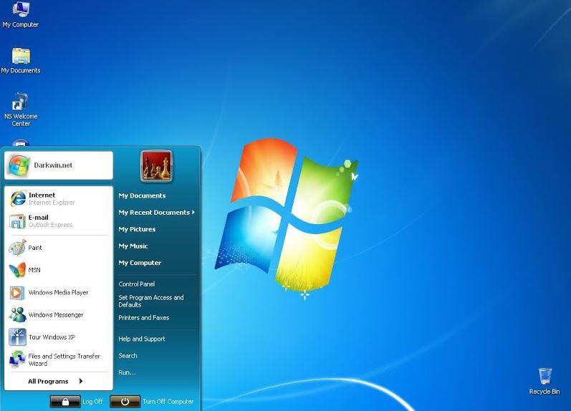Click the 'Files and Settings Transfer Wizard' label
Screen dimensions: 571x411
[x=64, y=359]
